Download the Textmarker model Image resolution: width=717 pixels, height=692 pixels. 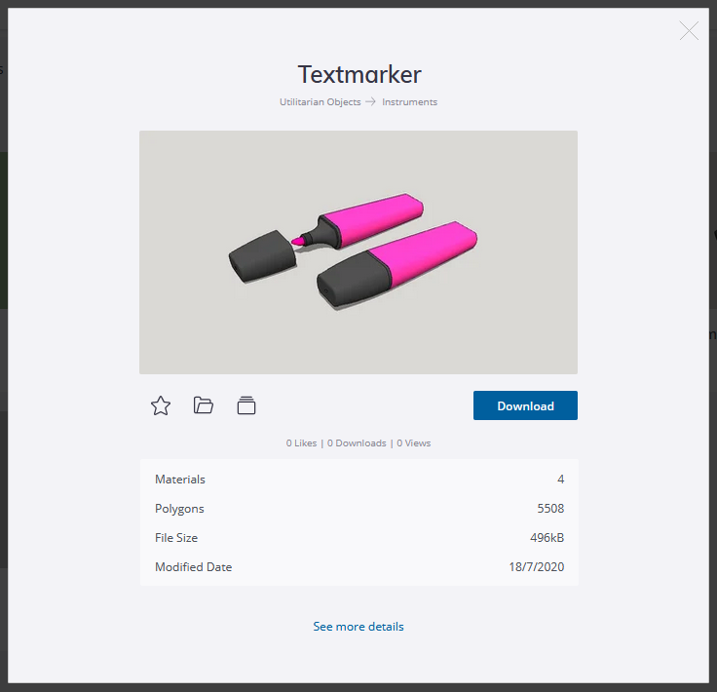pyautogui.click(x=525, y=405)
